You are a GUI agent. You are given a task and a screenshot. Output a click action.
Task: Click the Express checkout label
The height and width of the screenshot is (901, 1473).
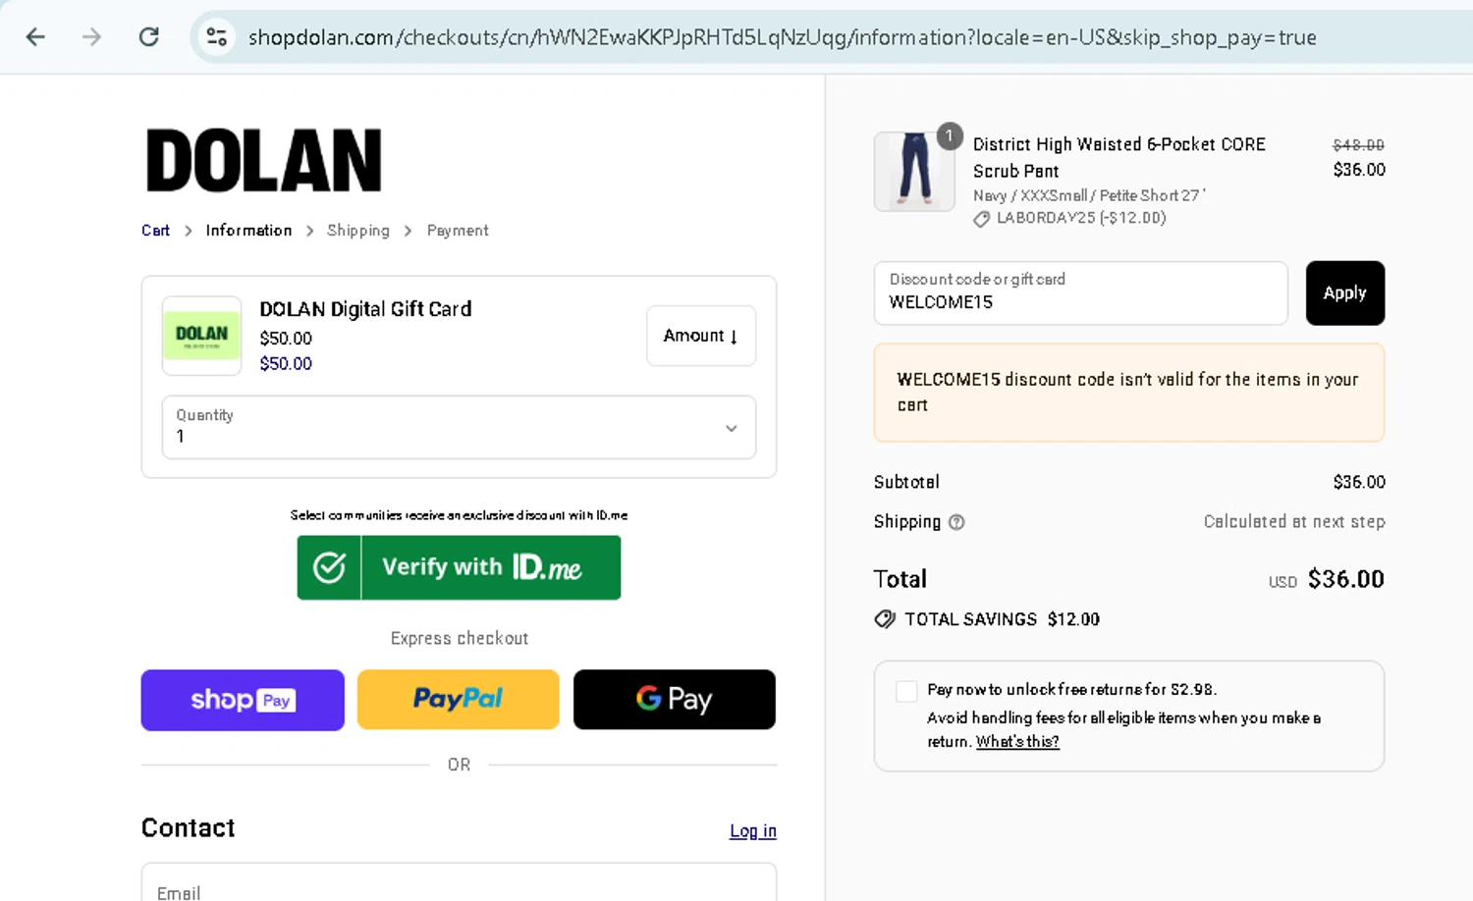(x=460, y=638)
